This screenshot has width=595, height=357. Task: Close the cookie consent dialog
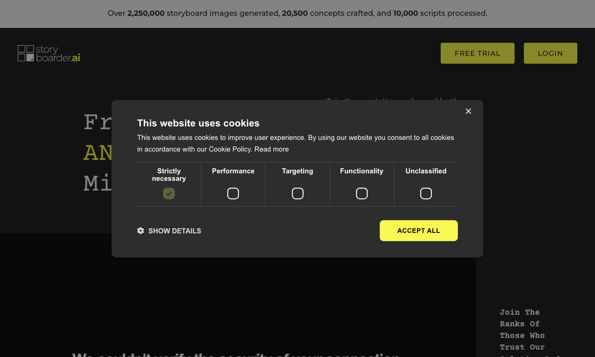point(468,111)
